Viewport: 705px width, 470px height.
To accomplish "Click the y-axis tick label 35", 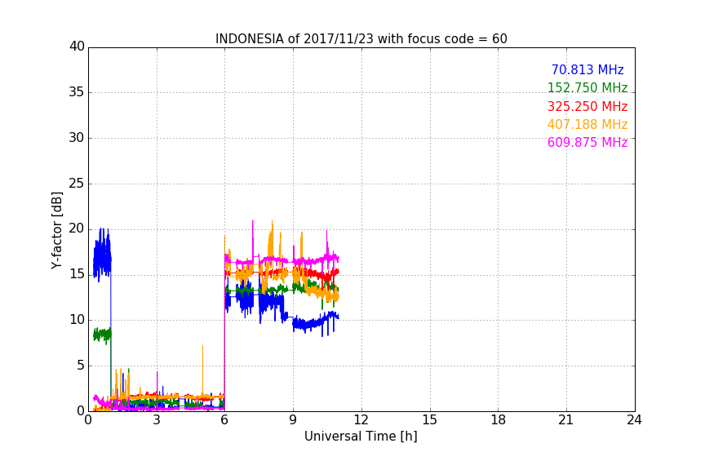I will click(x=77, y=92).
